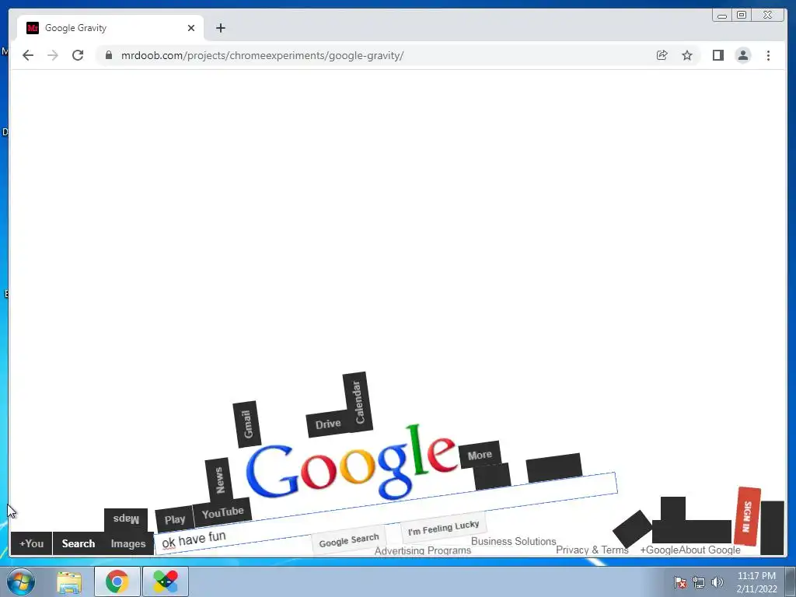Open File Explorer from the taskbar
Screen dimensions: 796x597
click(x=69, y=581)
